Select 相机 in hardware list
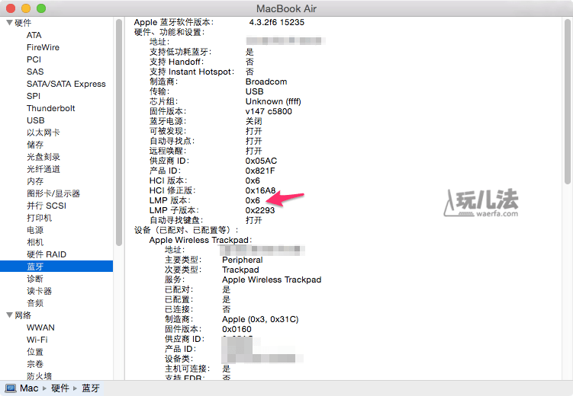Image resolution: width=573 pixels, height=396 pixels. click(35, 242)
